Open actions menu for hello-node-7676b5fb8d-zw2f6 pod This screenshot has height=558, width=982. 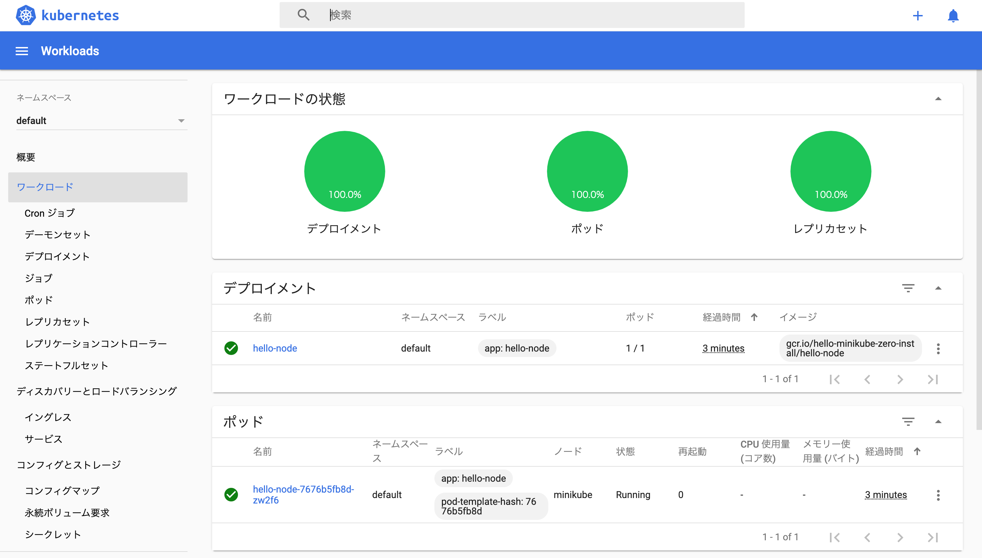click(938, 495)
